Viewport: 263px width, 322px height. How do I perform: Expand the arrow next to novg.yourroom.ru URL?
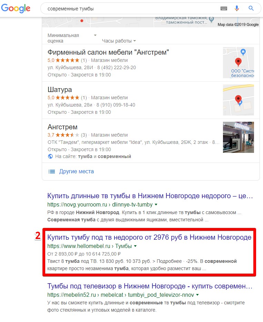click(x=156, y=204)
